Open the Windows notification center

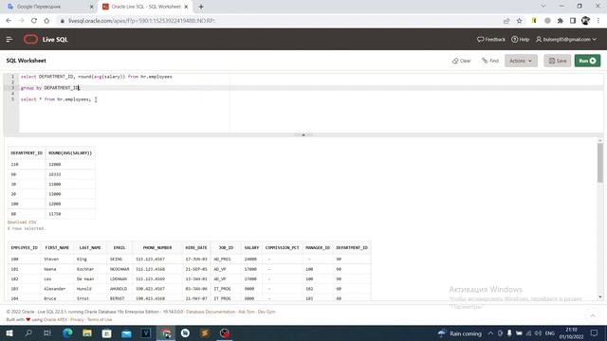[x=595, y=333]
